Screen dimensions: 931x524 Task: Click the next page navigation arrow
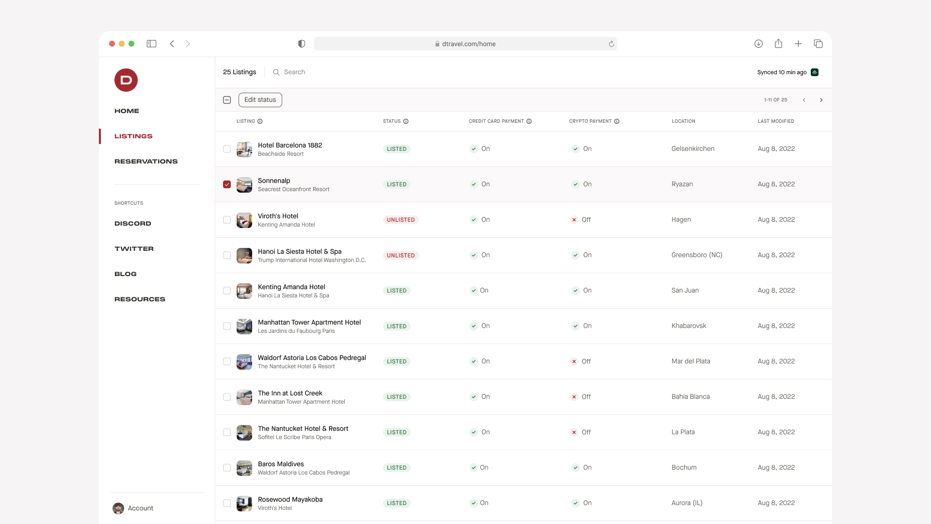point(822,100)
